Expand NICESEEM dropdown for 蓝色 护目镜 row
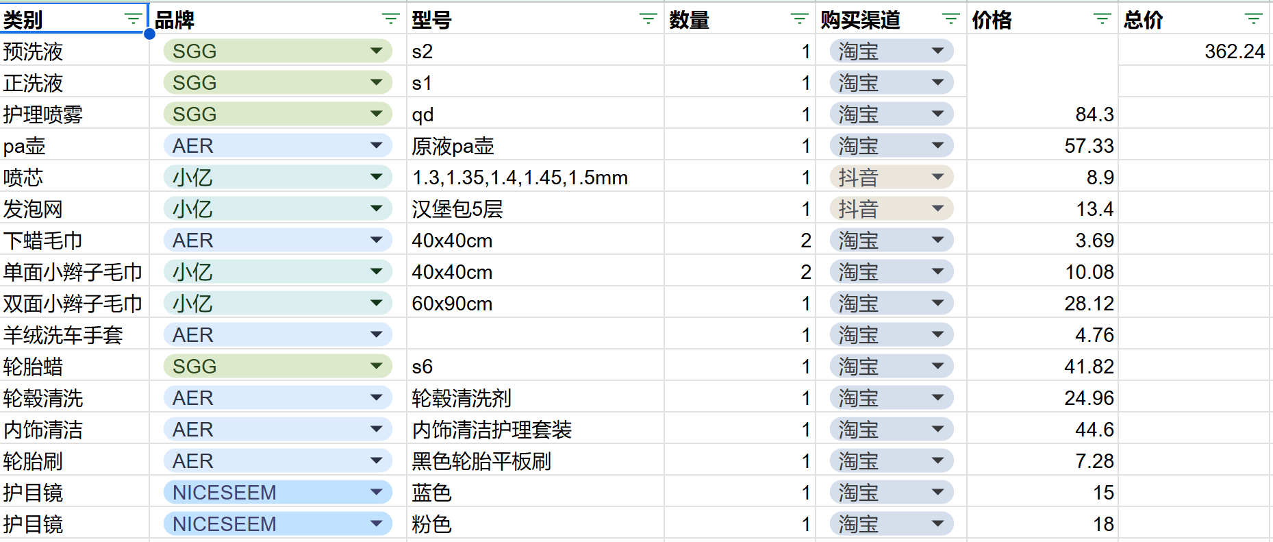This screenshot has width=1273, height=542. click(x=376, y=492)
